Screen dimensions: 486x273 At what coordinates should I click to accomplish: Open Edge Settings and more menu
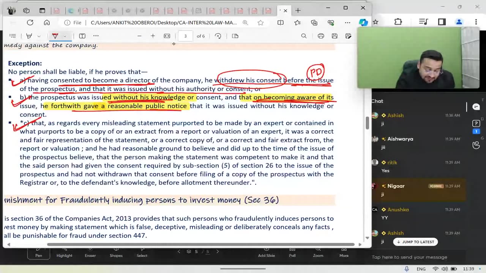347,23
